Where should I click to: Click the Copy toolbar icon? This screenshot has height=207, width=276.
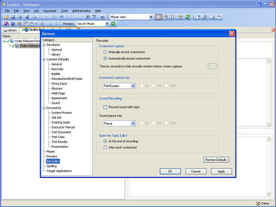click(34, 17)
